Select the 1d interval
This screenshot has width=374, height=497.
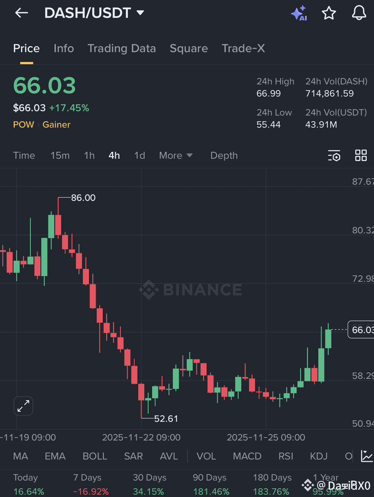(x=140, y=155)
